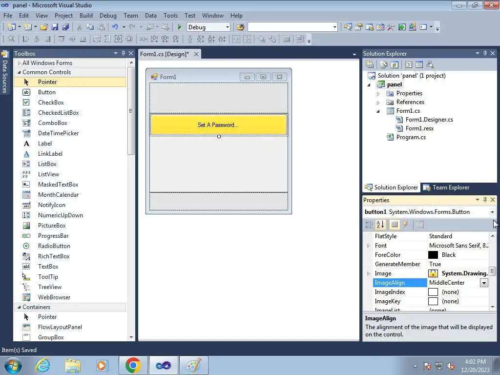
Task: Collapse the Form1.cs node in Solution Explorer
Action: coord(378,111)
